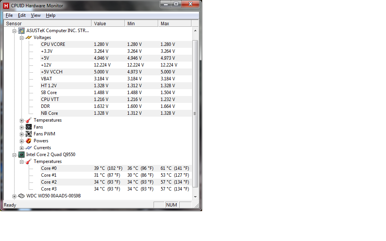Click the DDR min value 1.600 V
The image size is (386, 241).
point(134,106)
